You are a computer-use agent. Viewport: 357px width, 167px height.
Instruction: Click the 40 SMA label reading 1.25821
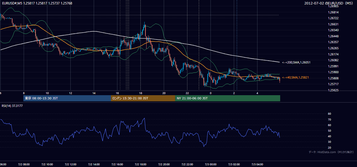296,77
